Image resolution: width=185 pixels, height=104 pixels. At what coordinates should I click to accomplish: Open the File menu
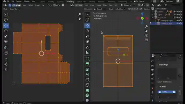(x=8, y=1)
